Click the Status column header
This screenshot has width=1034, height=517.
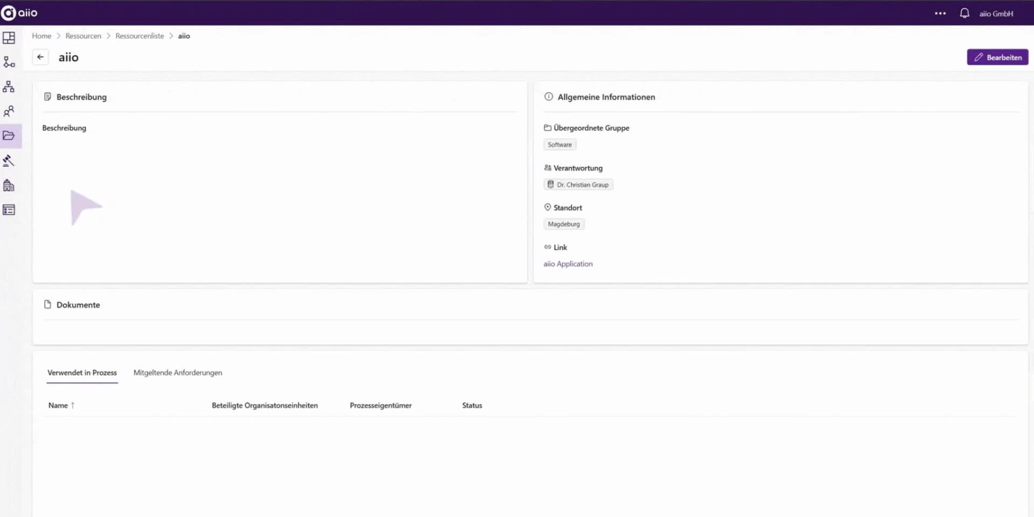point(472,406)
